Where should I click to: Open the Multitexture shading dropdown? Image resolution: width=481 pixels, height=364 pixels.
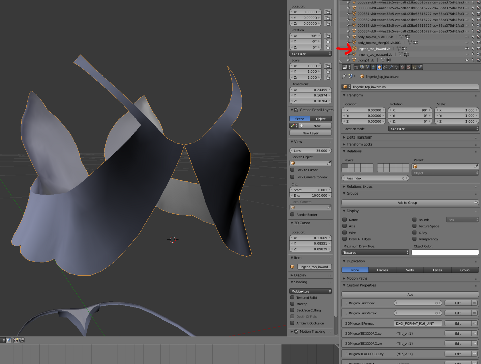tap(310, 291)
